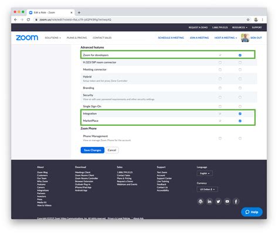Image resolution: width=278 pixels, height=234 pixels.
Task: Tick the left checkbox in the Branding row
Action: point(220,88)
